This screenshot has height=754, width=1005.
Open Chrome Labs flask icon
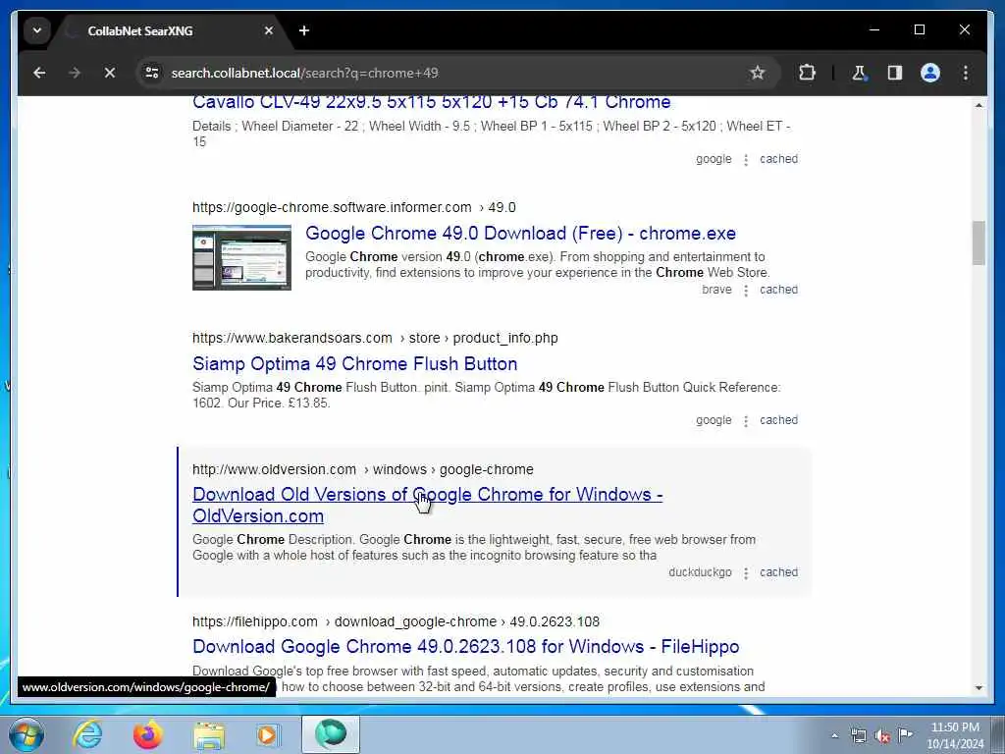point(859,73)
